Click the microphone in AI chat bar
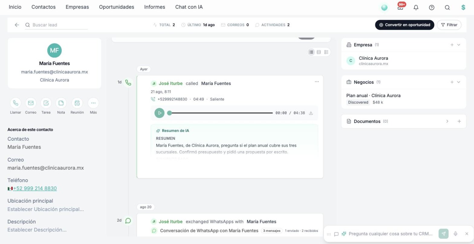The width and height of the screenshot is (474, 244). 456,234
